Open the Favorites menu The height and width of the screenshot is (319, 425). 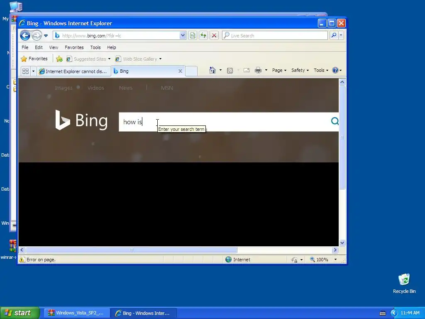click(74, 47)
